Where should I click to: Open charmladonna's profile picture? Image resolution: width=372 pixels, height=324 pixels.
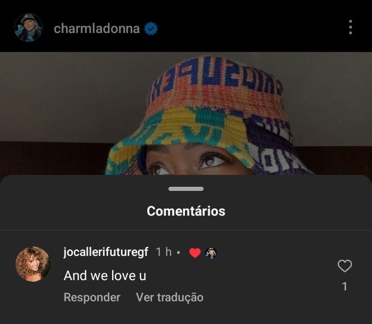pyautogui.click(x=28, y=27)
